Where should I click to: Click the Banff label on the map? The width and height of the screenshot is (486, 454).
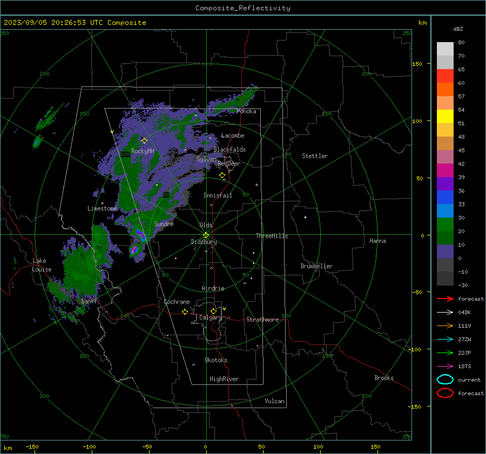tap(89, 301)
